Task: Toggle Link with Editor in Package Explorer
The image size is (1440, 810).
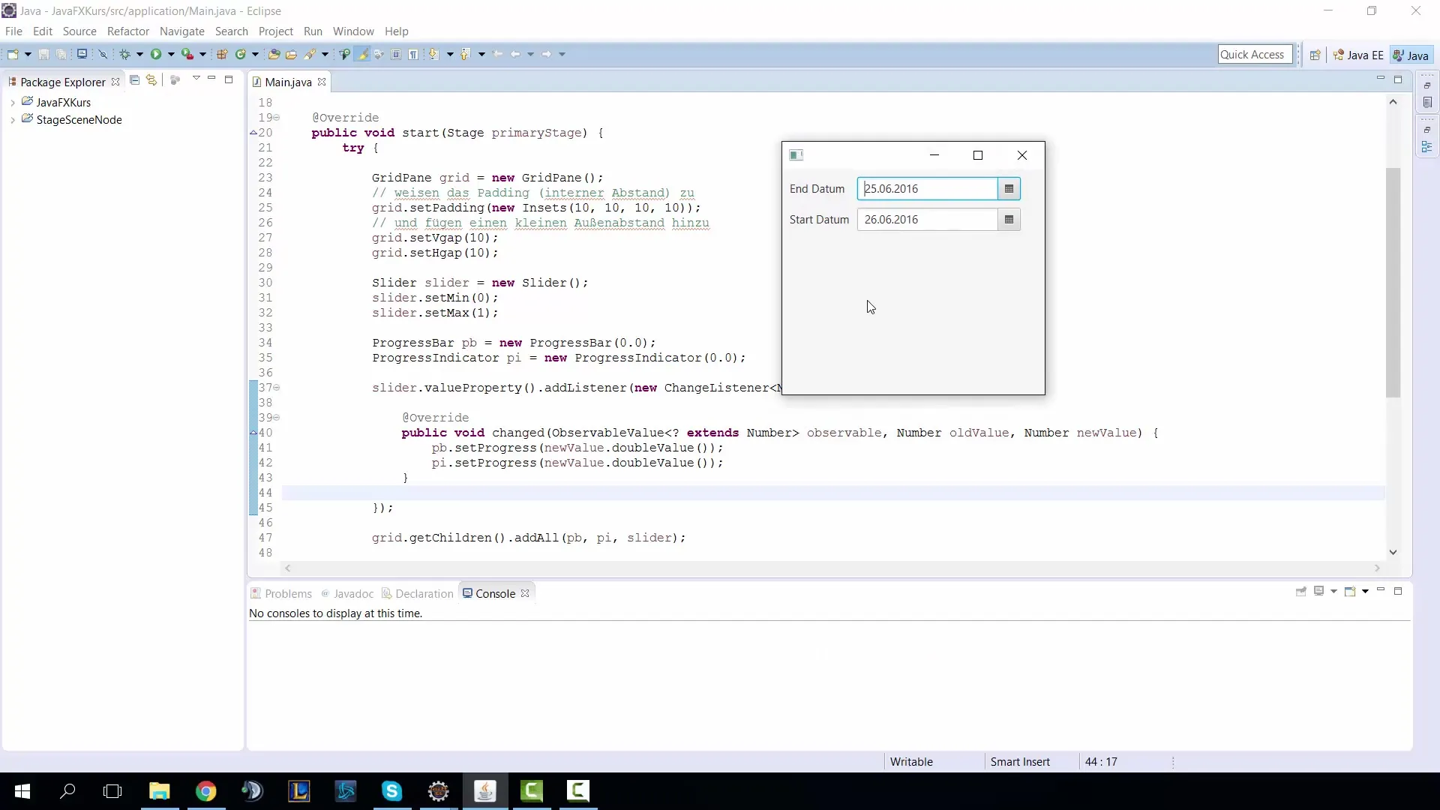Action: (151, 80)
